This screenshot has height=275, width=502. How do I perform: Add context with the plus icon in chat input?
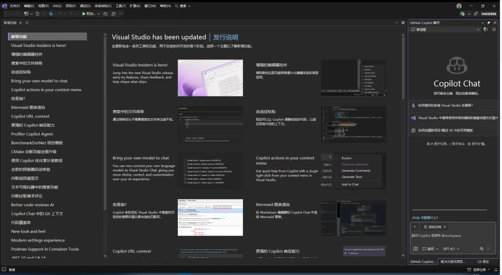click(x=415, y=227)
